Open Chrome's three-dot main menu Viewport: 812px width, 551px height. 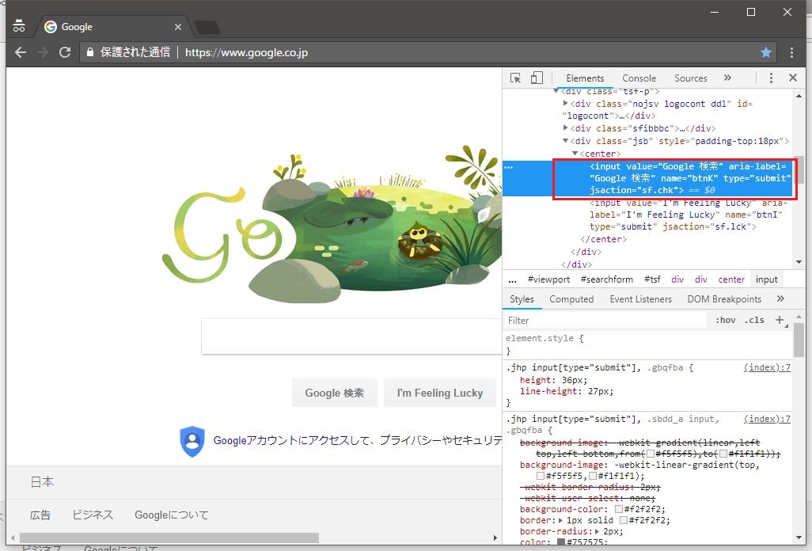pos(791,52)
